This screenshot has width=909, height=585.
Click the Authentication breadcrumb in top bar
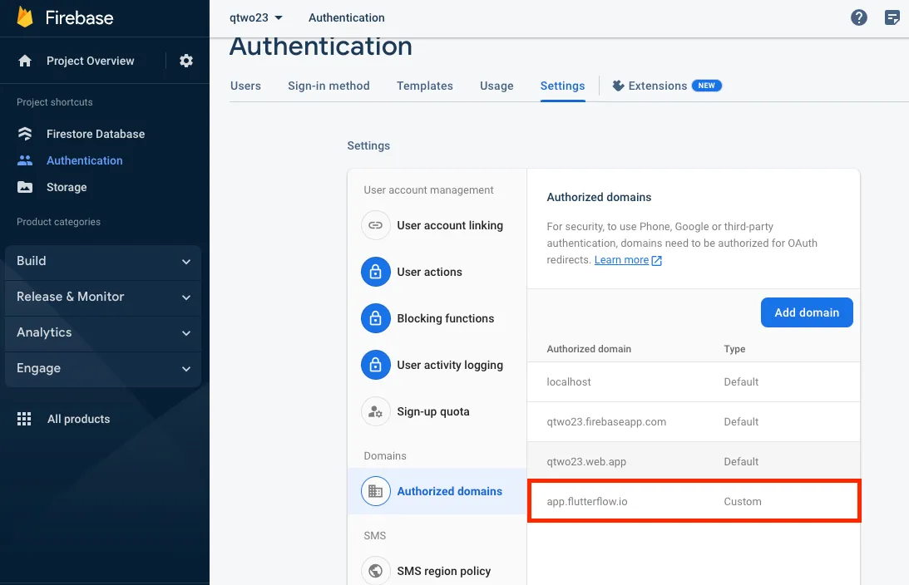pos(346,17)
